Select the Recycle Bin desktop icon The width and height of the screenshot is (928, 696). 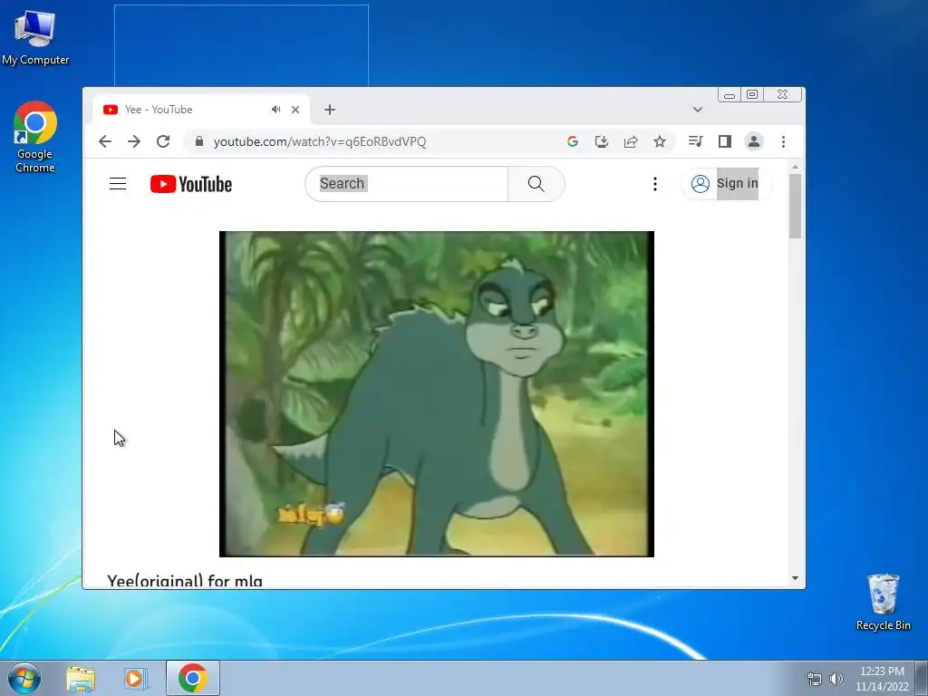(883, 602)
